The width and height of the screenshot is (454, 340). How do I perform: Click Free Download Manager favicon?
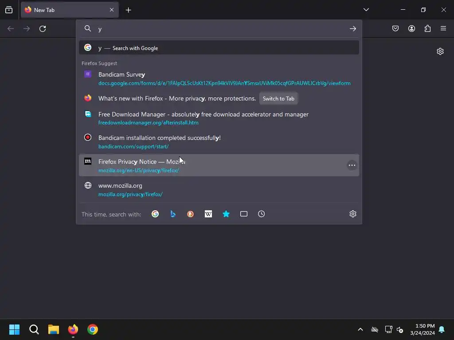coord(88,114)
